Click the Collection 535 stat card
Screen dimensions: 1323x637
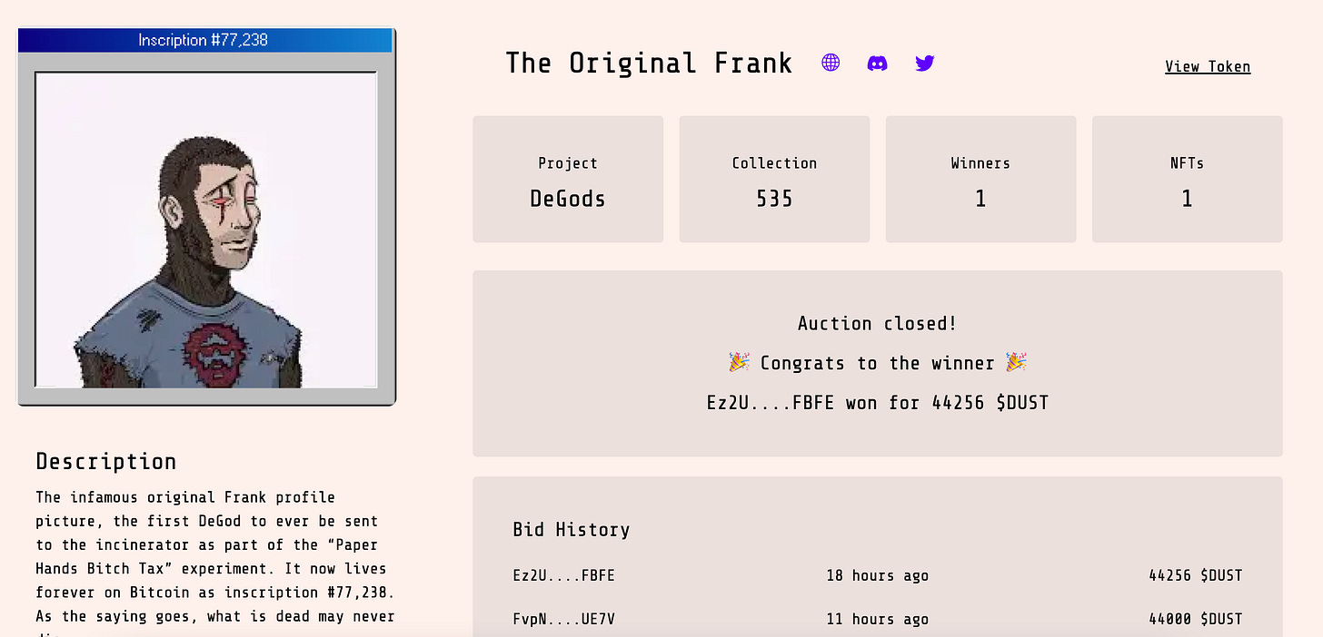pyautogui.click(x=774, y=180)
